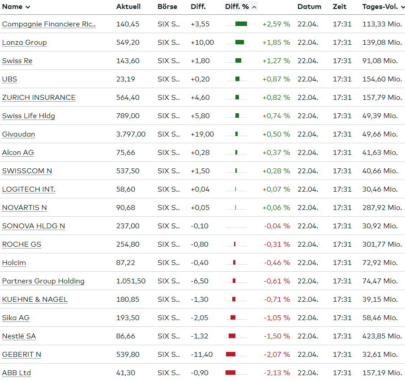Click green change bar for Lonza Group

pyautogui.click(x=240, y=43)
